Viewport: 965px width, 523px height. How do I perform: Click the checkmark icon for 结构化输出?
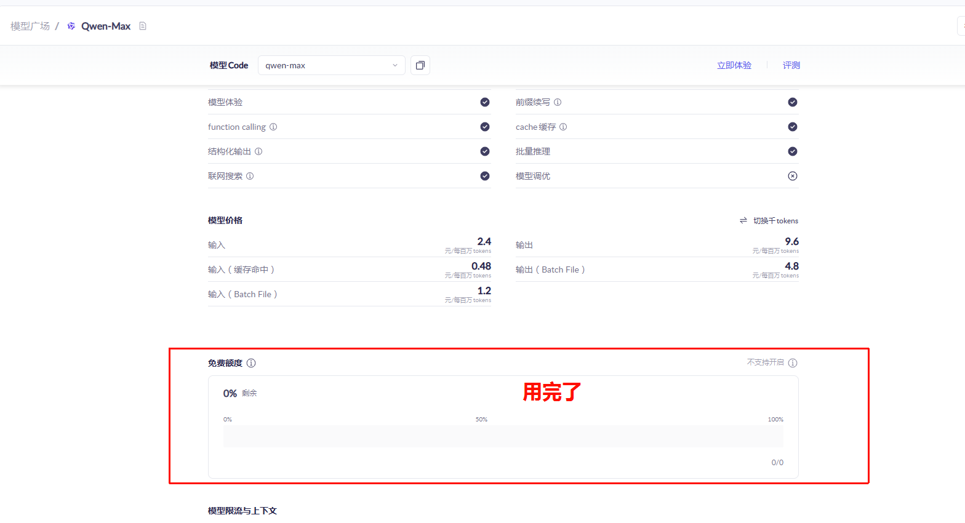coord(485,151)
